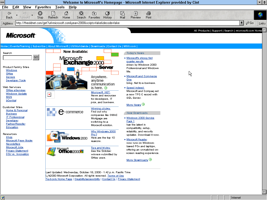The height and width of the screenshot is (200, 267).
Task: Open Print Preview from toolbar
Action: coord(136,15)
